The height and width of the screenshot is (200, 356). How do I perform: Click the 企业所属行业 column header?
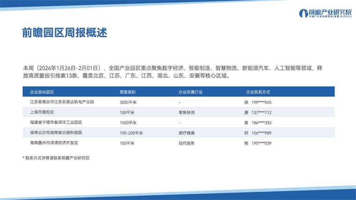coord(191,92)
